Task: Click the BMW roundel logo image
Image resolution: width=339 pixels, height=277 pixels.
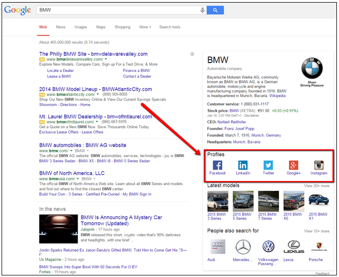Action: [312, 68]
